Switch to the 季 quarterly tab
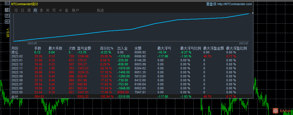Image resolution: width=293 pixels, height=115 pixels. 41,11
